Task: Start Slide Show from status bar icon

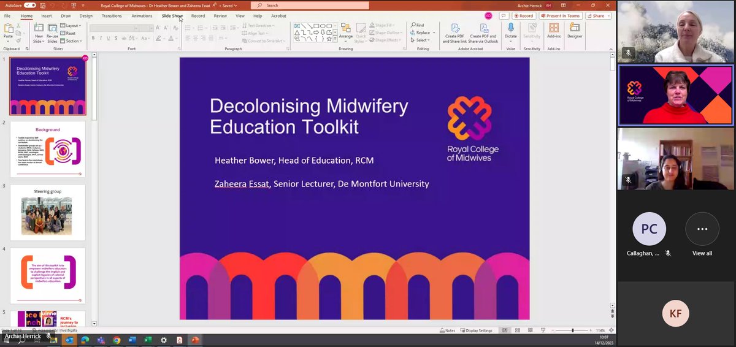Action: 542,330
